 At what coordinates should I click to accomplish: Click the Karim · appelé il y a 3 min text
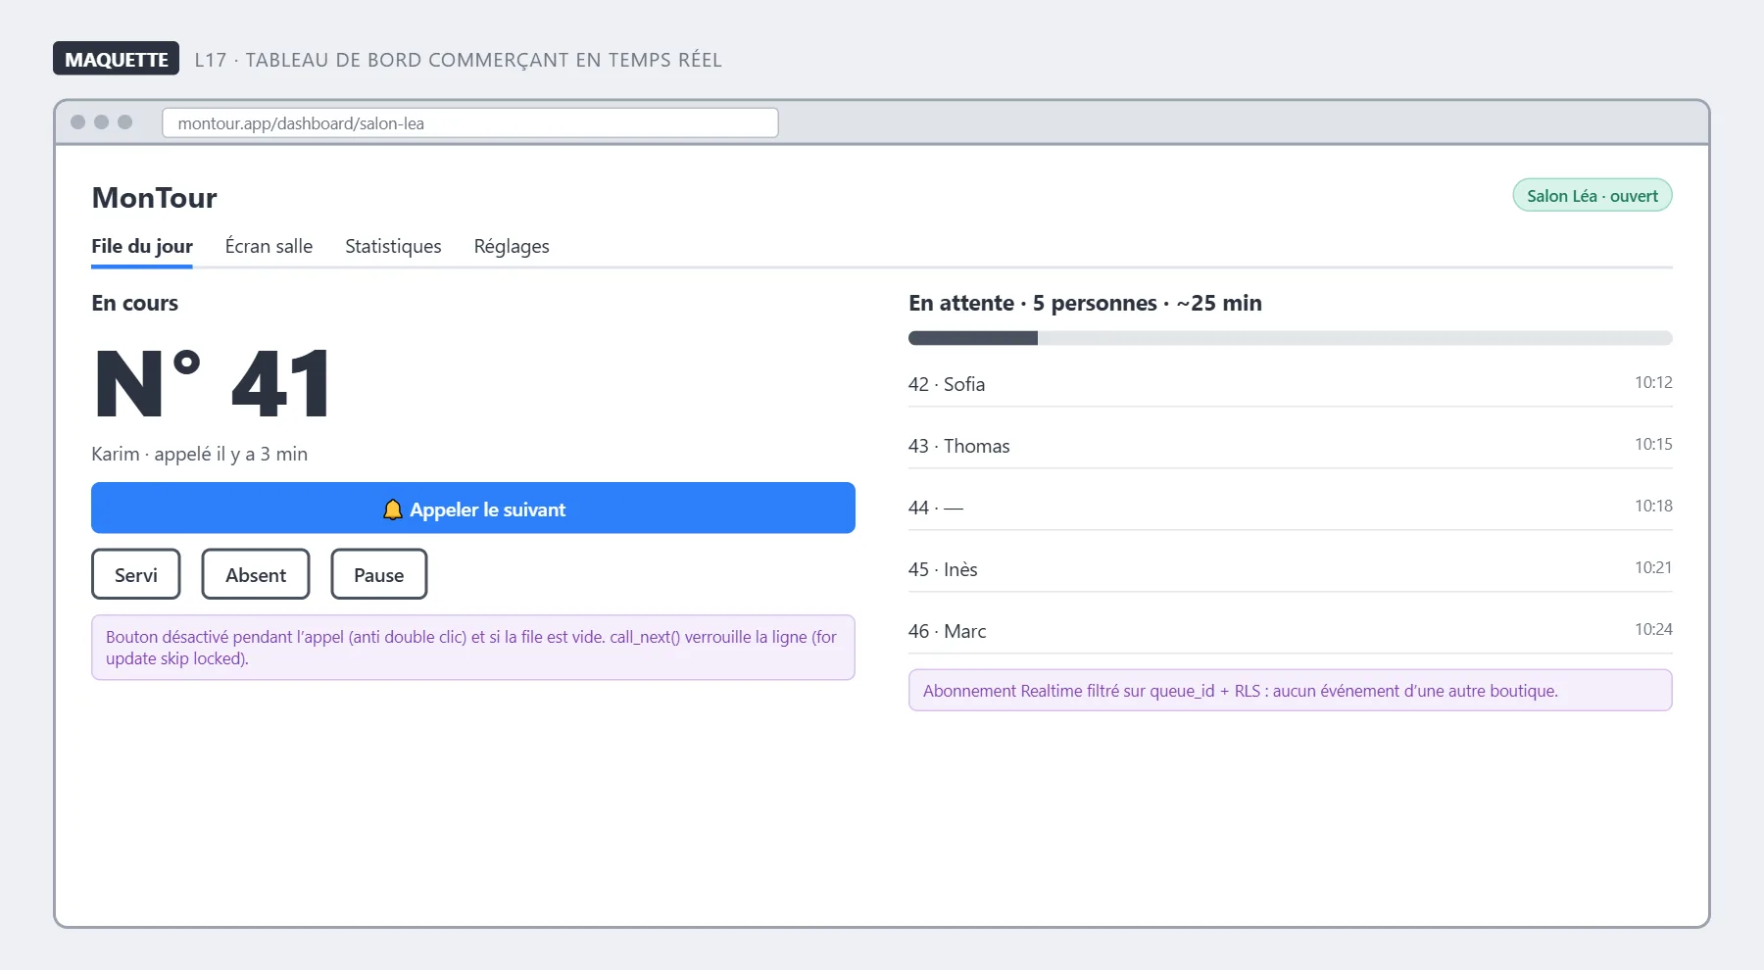(200, 454)
